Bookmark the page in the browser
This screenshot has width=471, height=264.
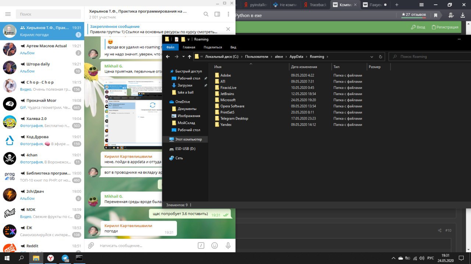click(x=436, y=15)
